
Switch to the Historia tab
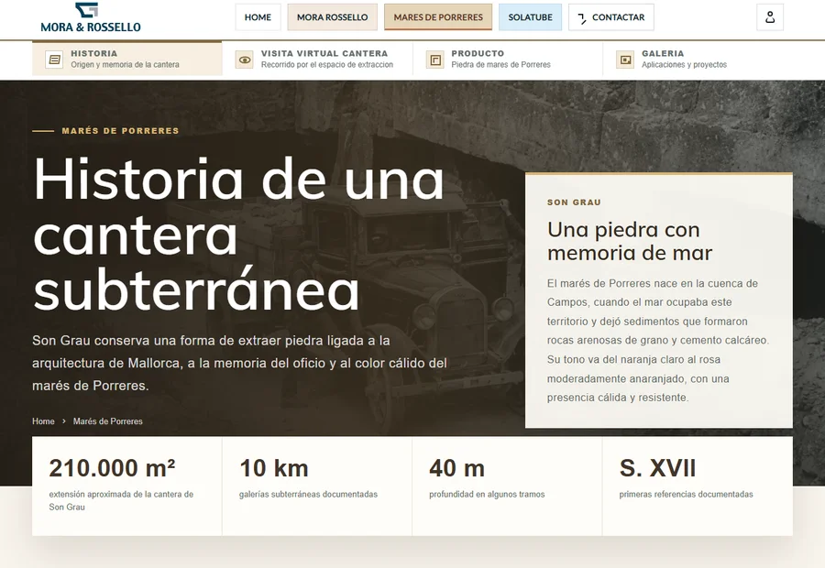[x=126, y=59]
